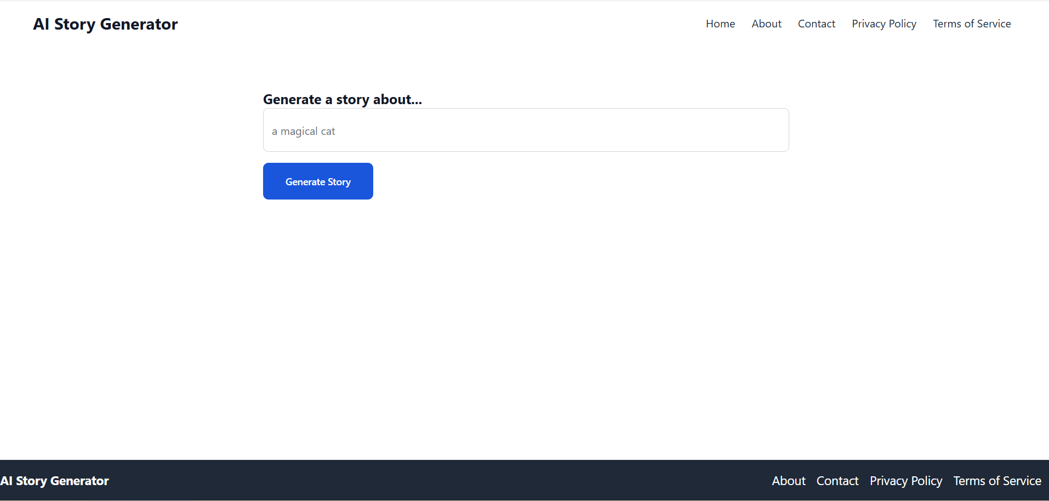Select Privacy Policy in the header menu
Image resolution: width=1049 pixels, height=501 pixels.
pyautogui.click(x=883, y=24)
